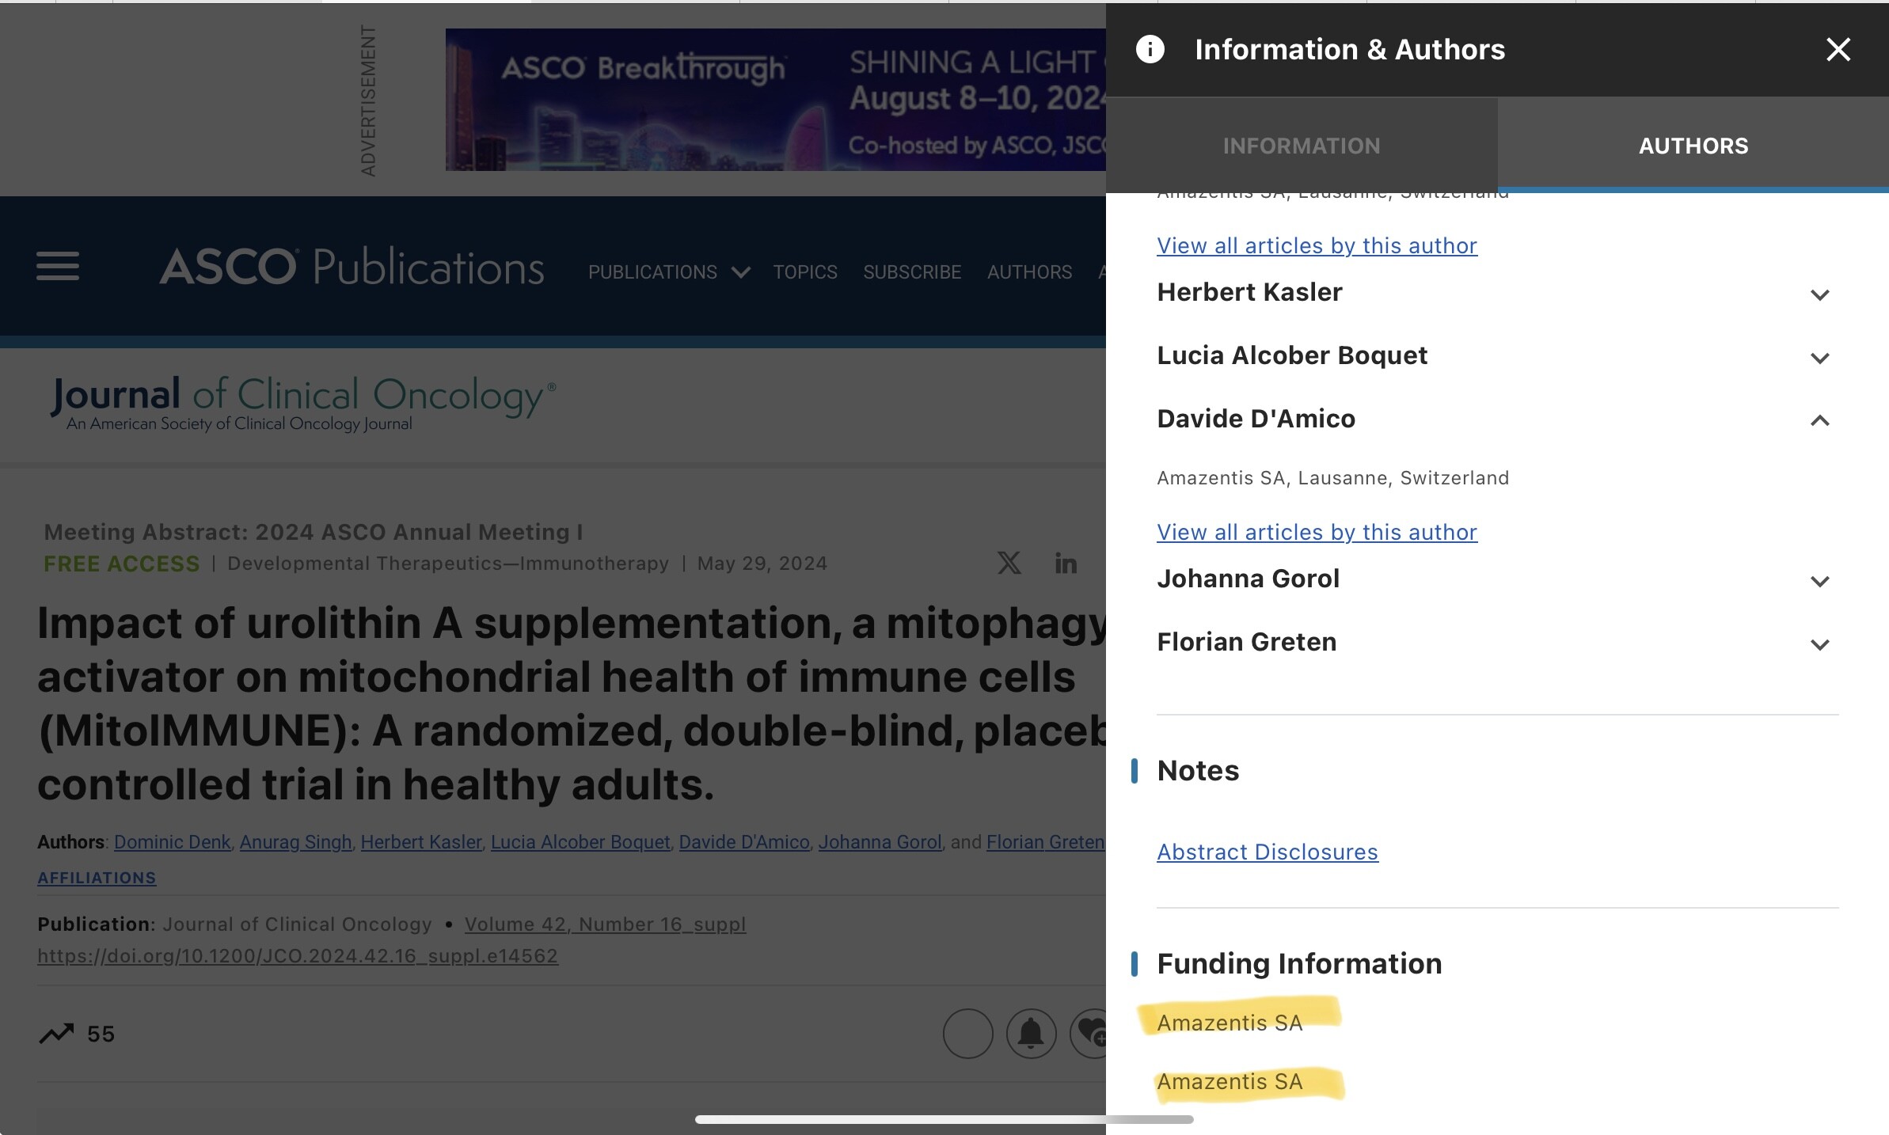Expand Lucia Alcober Boquet author details

click(1819, 358)
